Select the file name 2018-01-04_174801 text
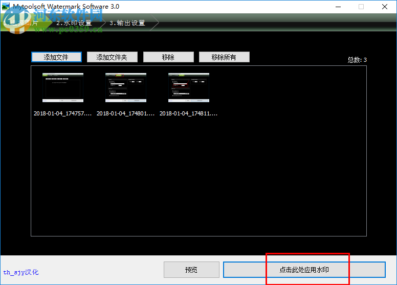Viewport: 397px width, 285px height. 125,113
